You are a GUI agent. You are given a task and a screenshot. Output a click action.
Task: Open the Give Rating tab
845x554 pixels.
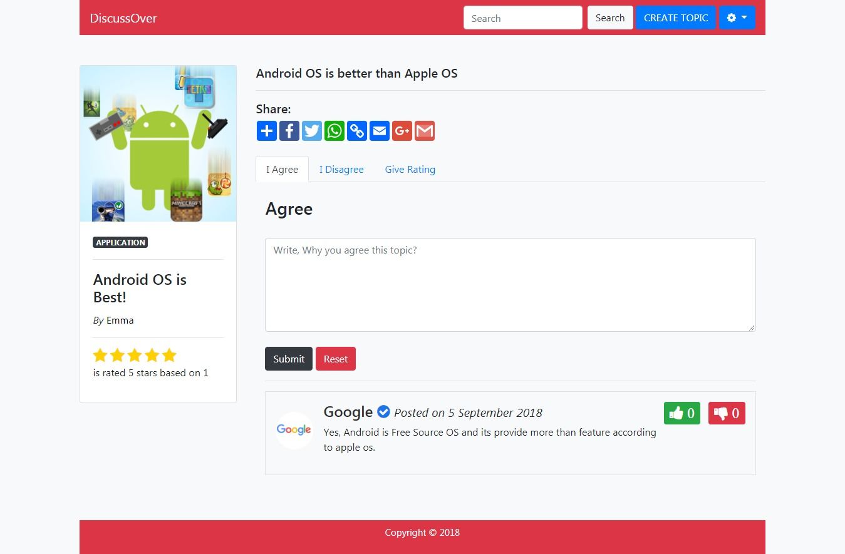pos(410,169)
